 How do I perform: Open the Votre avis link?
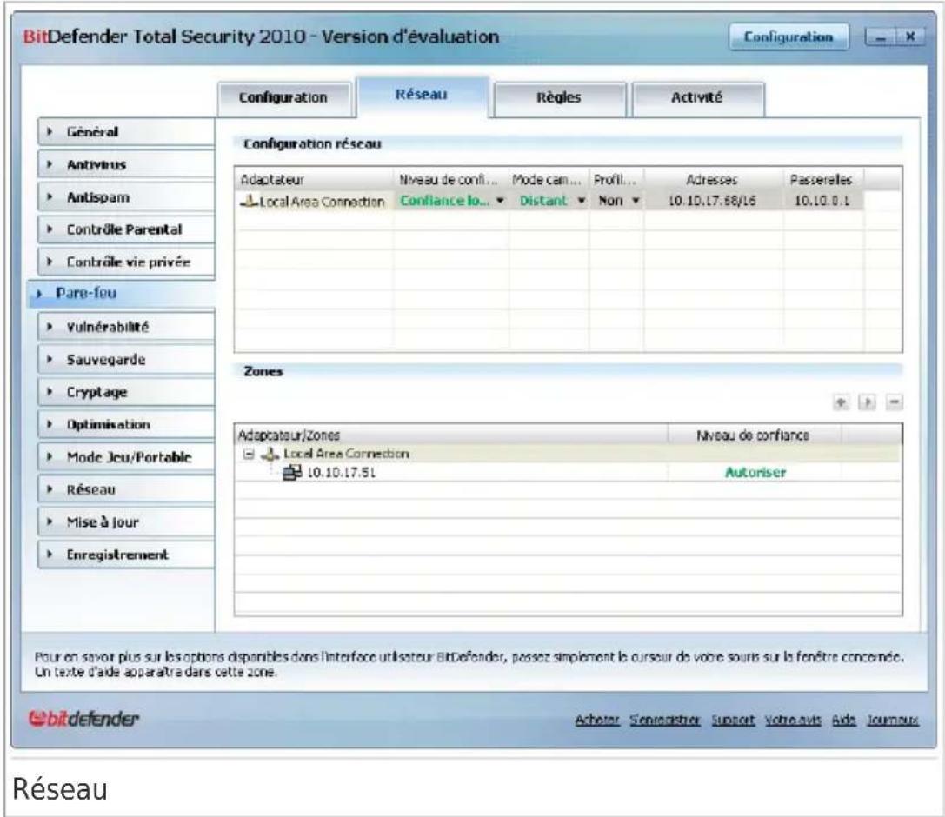point(793,720)
